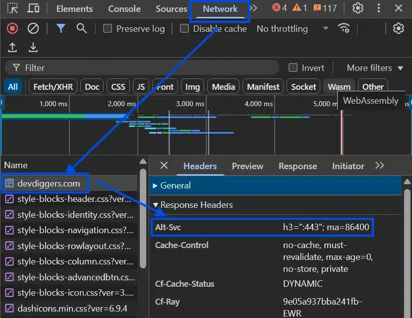The height and width of the screenshot is (318, 412).
Task: Open network search magnifier
Action: 81,28
